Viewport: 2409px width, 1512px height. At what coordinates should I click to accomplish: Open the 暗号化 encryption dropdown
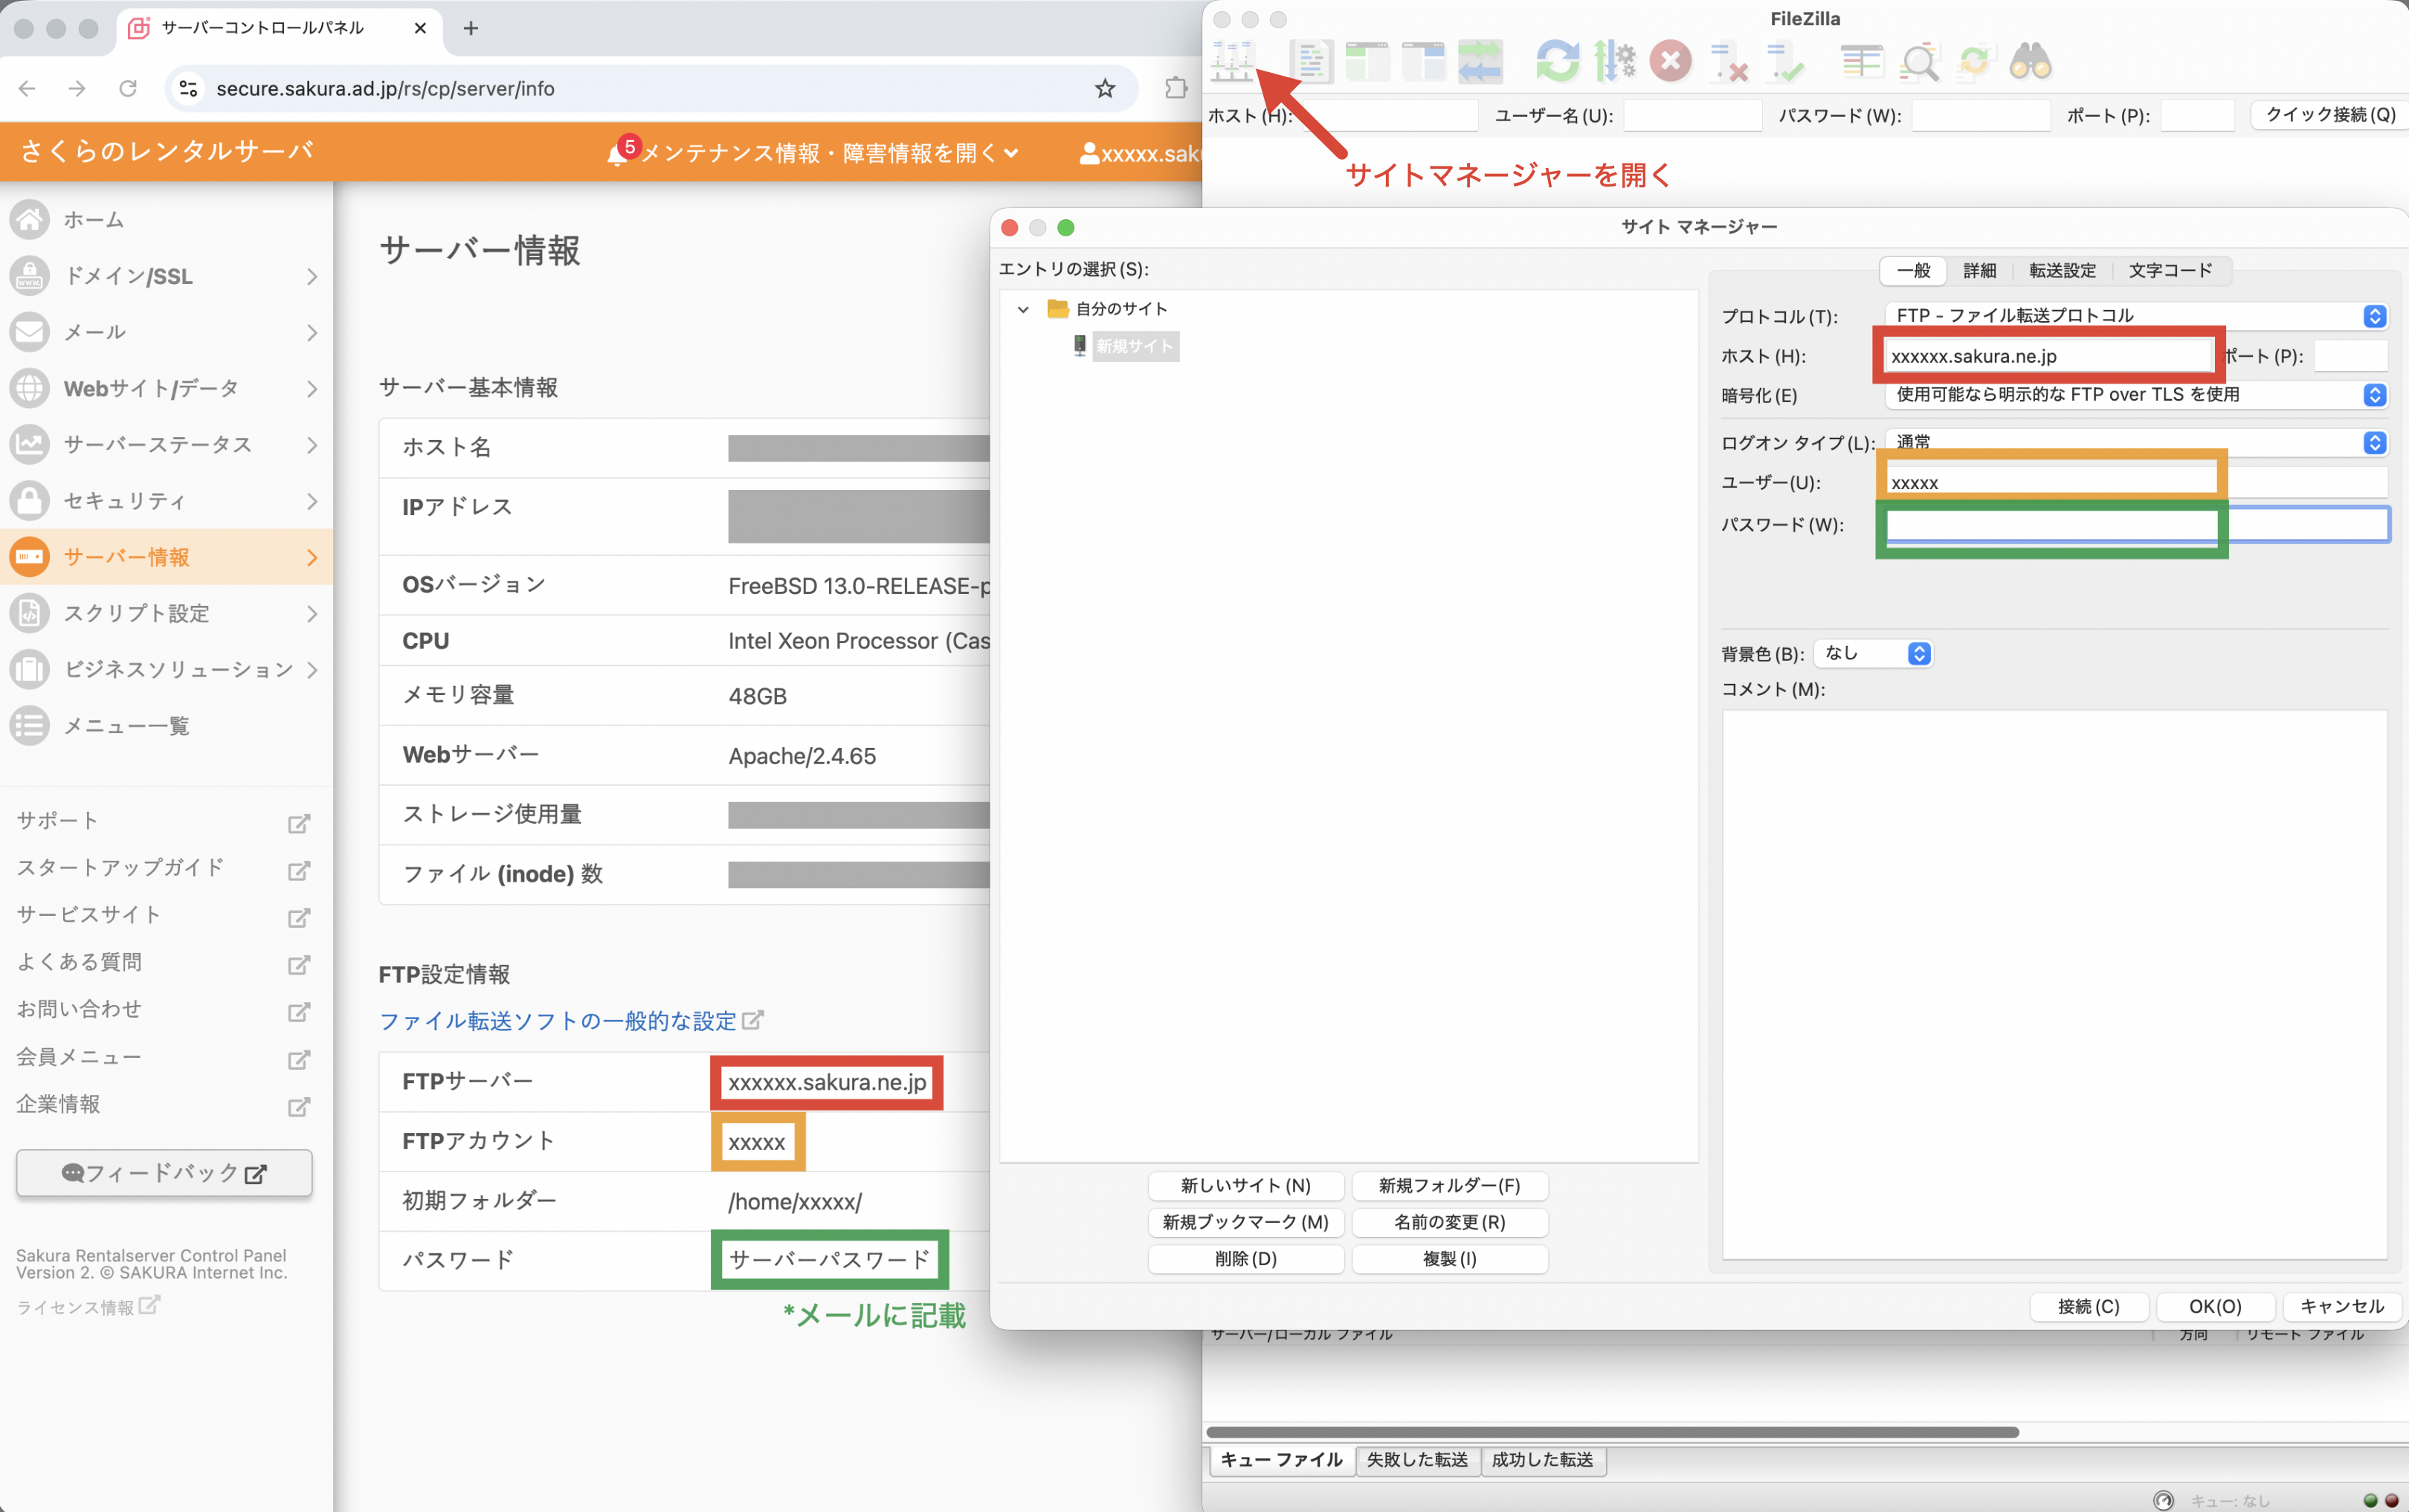click(x=2135, y=395)
